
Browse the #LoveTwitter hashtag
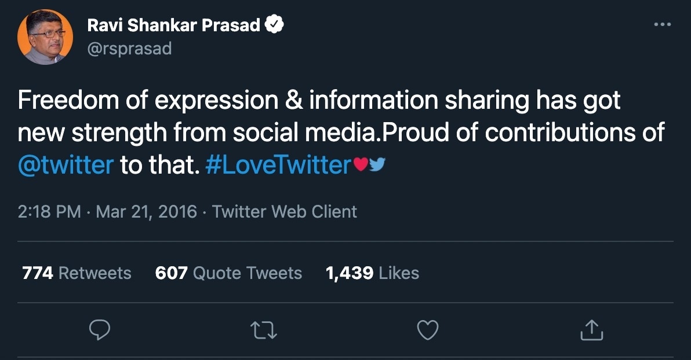[x=278, y=166]
